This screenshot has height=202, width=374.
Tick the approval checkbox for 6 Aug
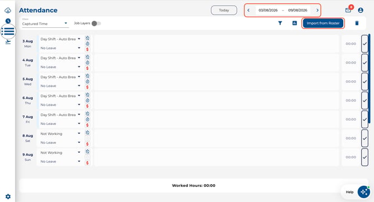point(365,100)
